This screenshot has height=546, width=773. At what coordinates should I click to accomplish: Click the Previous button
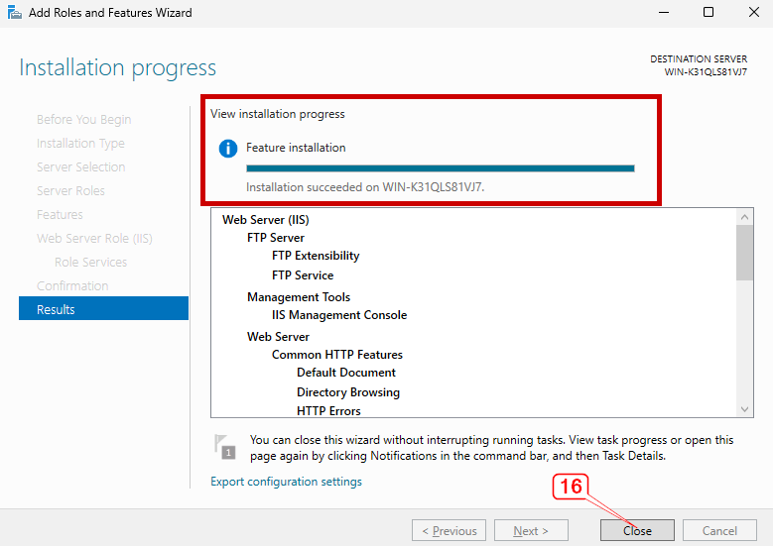[450, 530]
